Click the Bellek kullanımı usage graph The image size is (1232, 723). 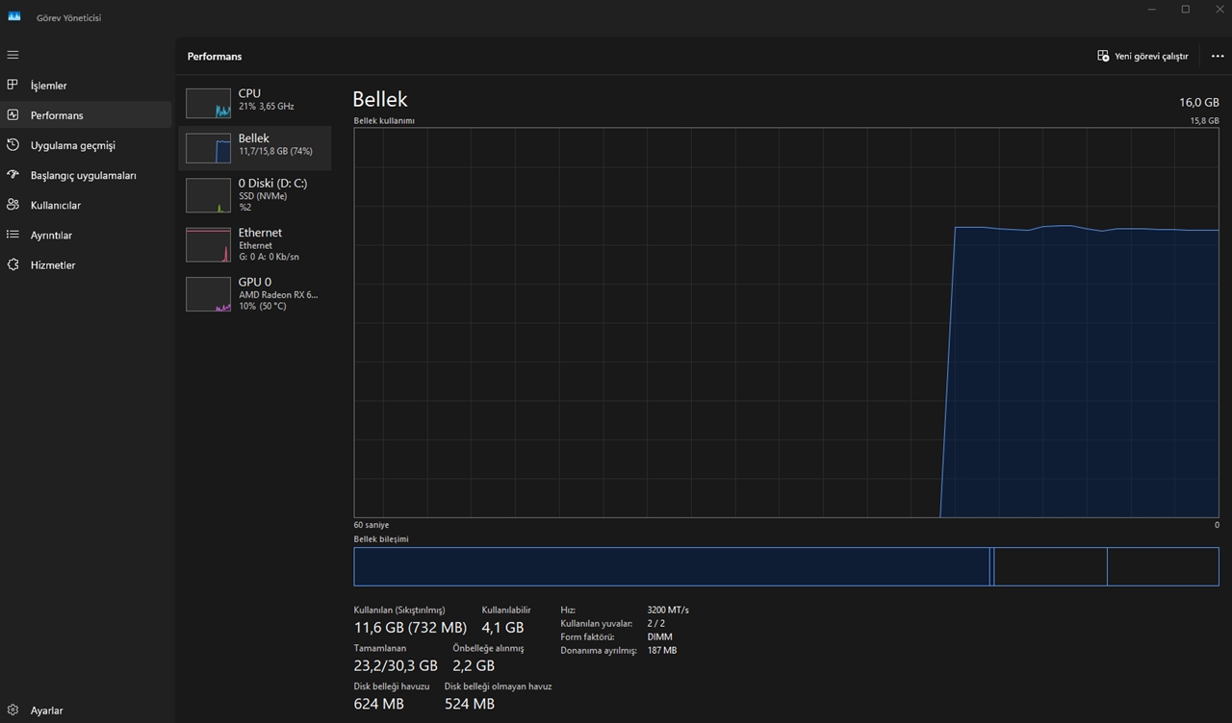[x=785, y=323]
